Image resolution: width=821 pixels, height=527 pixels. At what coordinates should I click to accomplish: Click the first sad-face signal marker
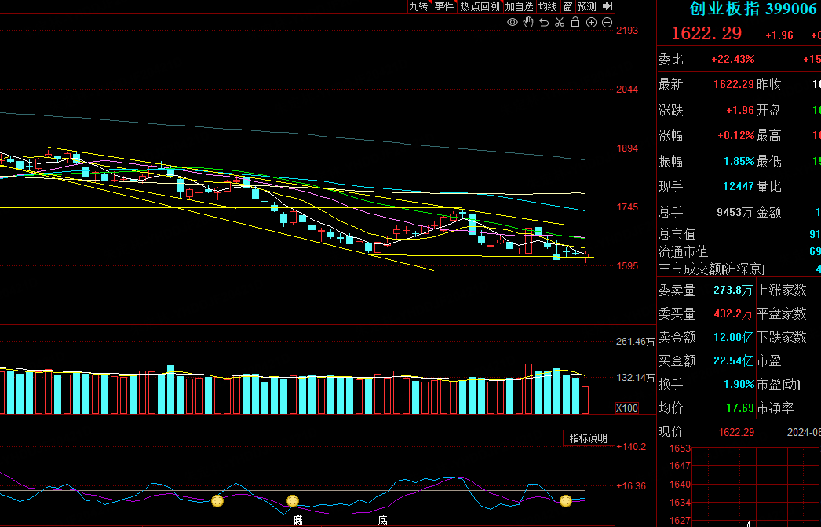pyautogui.click(x=217, y=501)
